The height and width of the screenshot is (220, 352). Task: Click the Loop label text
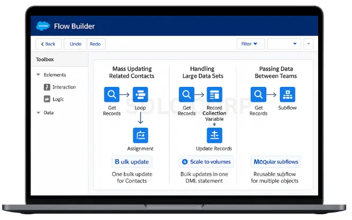point(140,108)
